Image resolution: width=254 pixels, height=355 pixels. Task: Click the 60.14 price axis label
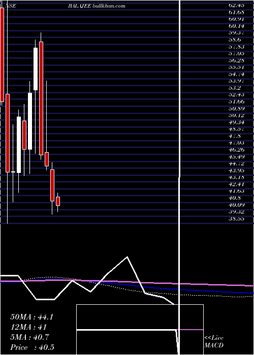click(236, 26)
